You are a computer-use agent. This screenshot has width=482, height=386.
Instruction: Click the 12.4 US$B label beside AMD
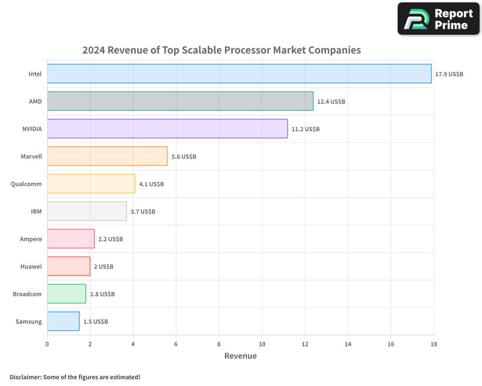[330, 101]
